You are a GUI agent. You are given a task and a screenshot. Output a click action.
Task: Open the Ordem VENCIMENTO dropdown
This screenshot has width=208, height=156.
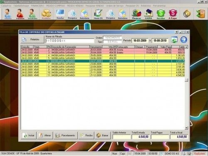click(112, 37)
